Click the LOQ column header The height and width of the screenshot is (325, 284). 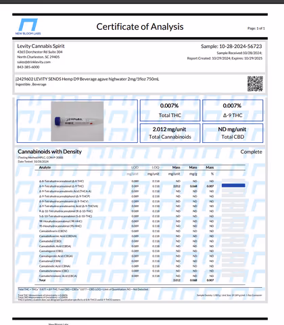click(x=156, y=167)
